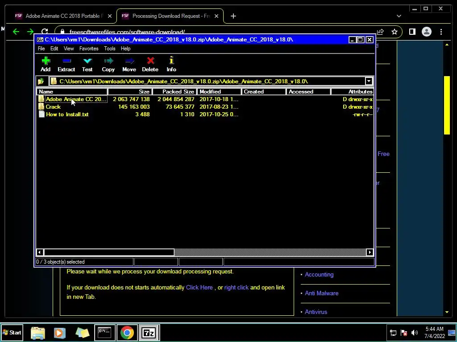Image resolution: width=457 pixels, height=342 pixels.
Task: Open Chrome's side panel icon
Action: click(x=412, y=32)
